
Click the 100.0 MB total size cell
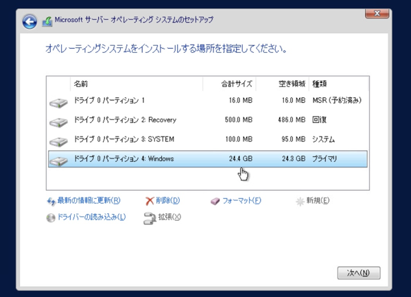click(x=239, y=139)
